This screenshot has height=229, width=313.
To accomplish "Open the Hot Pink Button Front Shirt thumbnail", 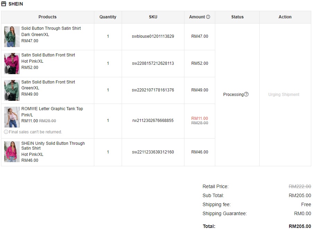I will [x=12, y=63].
